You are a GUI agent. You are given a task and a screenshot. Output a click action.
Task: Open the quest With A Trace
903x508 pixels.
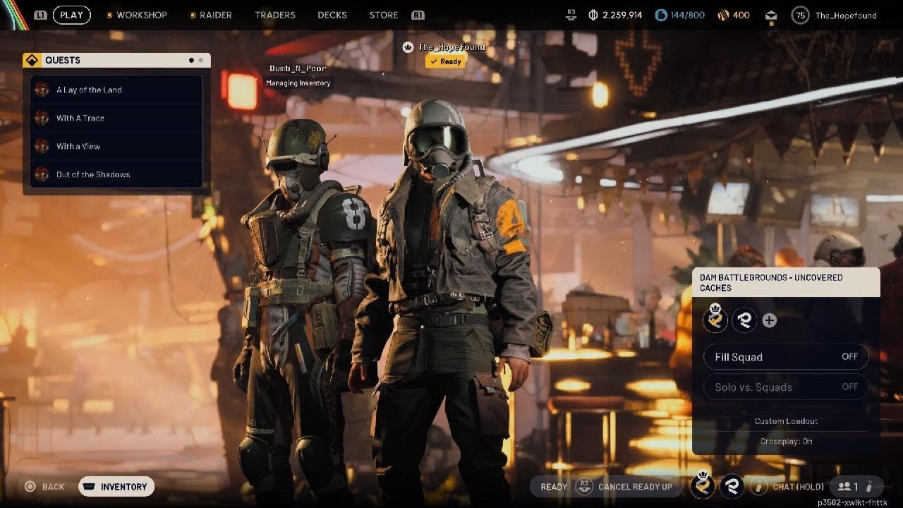(x=116, y=118)
